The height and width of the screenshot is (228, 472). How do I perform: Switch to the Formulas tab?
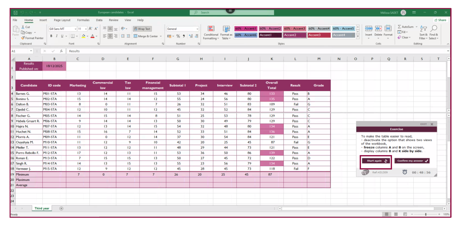pyautogui.click(x=83, y=20)
